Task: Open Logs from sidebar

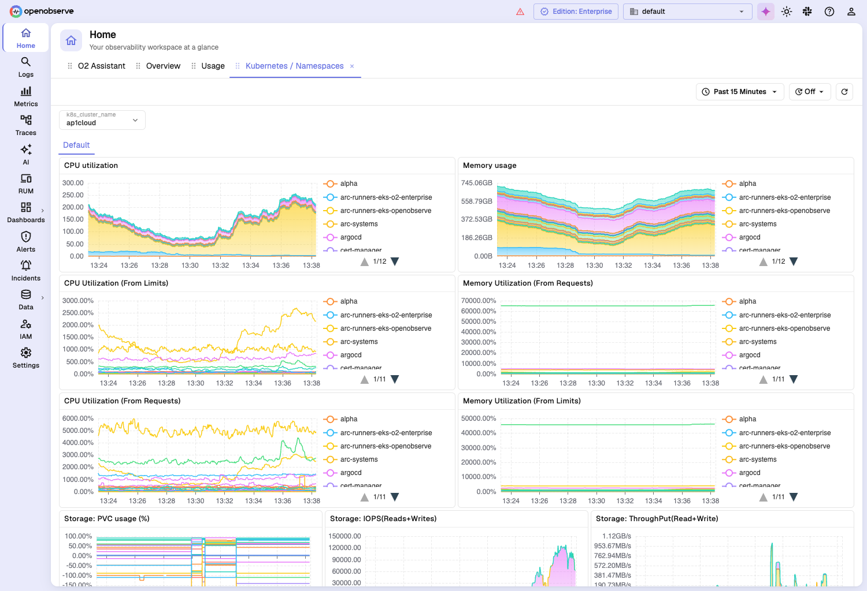Action: tap(25, 67)
